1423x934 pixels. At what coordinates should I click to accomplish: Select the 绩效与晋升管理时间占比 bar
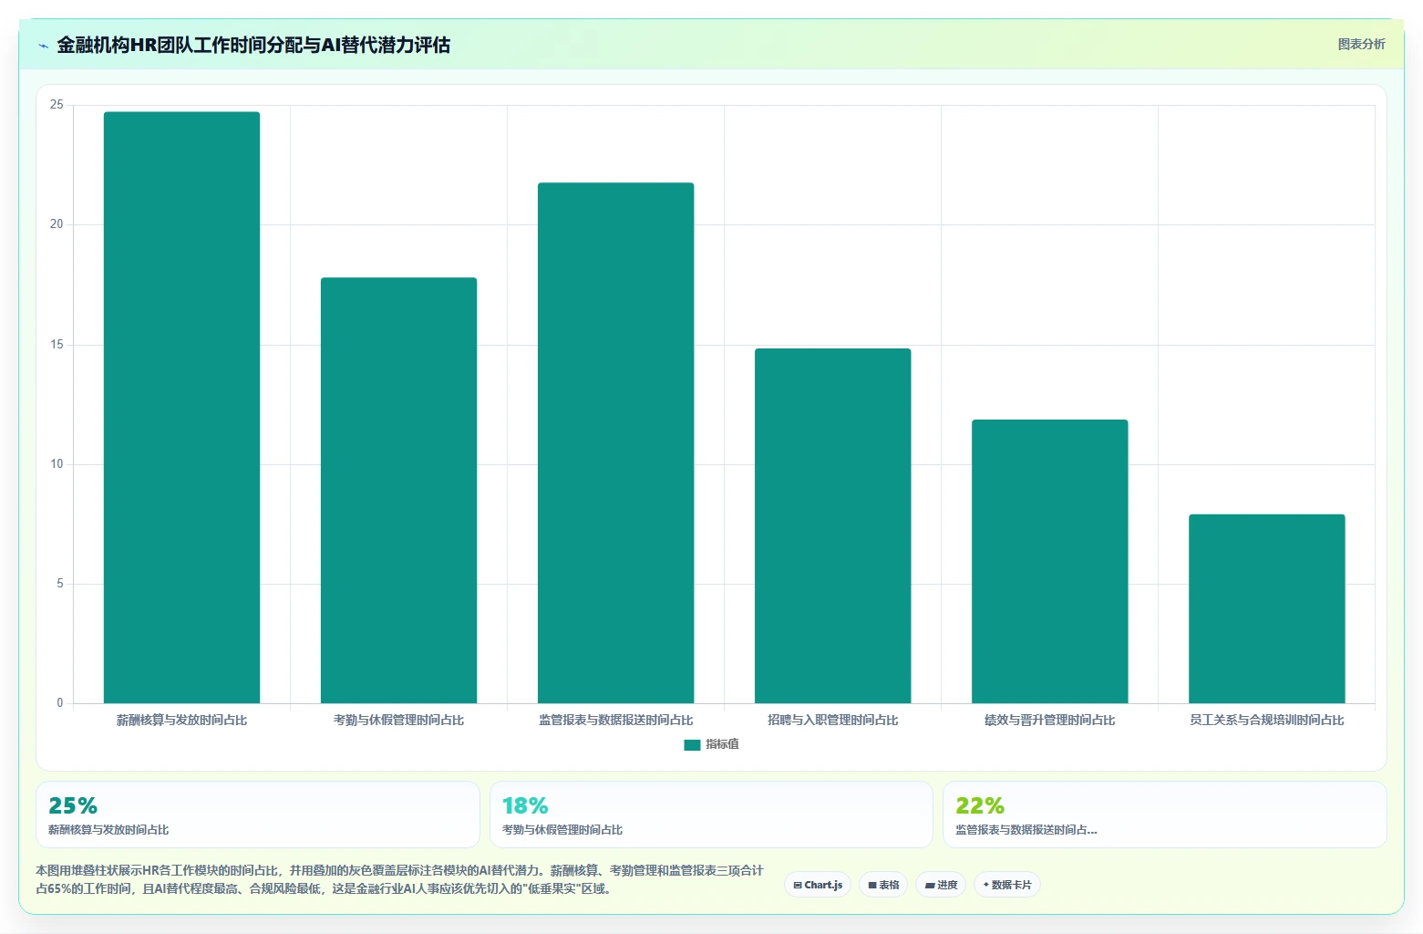[x=1049, y=561]
